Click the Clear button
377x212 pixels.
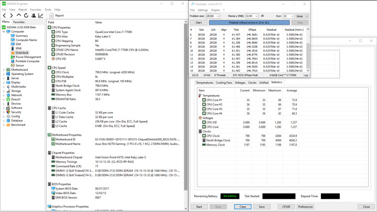pyautogui.click(x=243, y=207)
